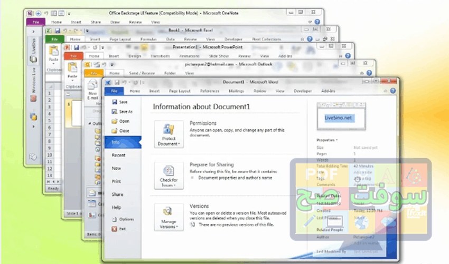Select Share in Word backstage
Viewport: 449px width, 264px height.
click(117, 194)
